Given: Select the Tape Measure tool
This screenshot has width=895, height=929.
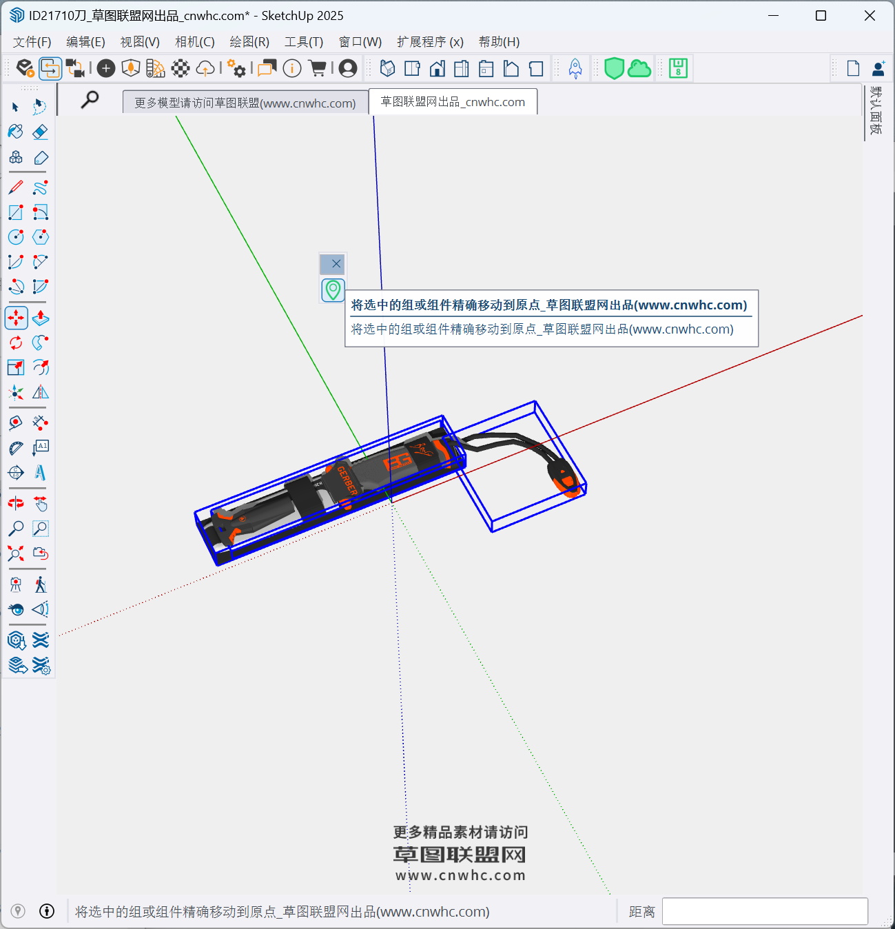Looking at the screenshot, I should (16, 422).
